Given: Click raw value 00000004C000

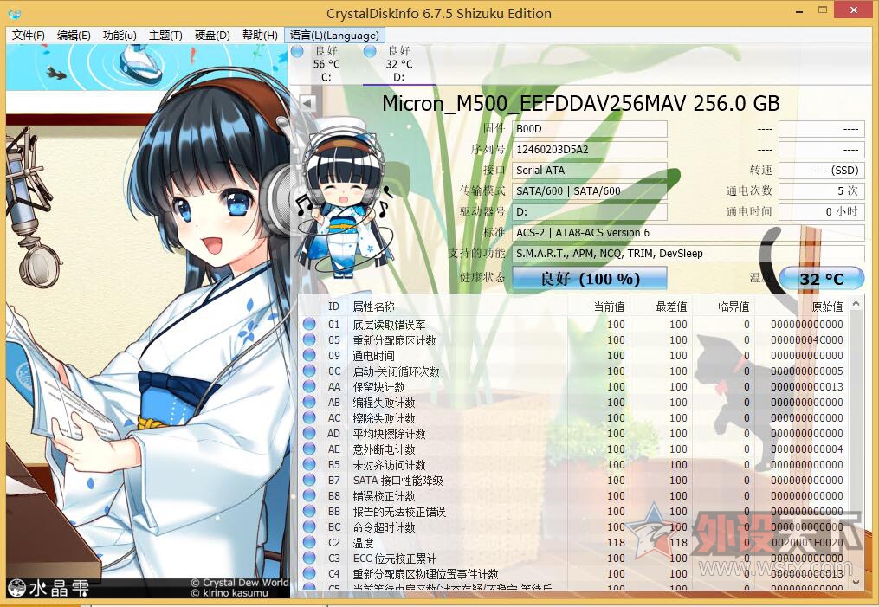Looking at the screenshot, I should point(806,339).
